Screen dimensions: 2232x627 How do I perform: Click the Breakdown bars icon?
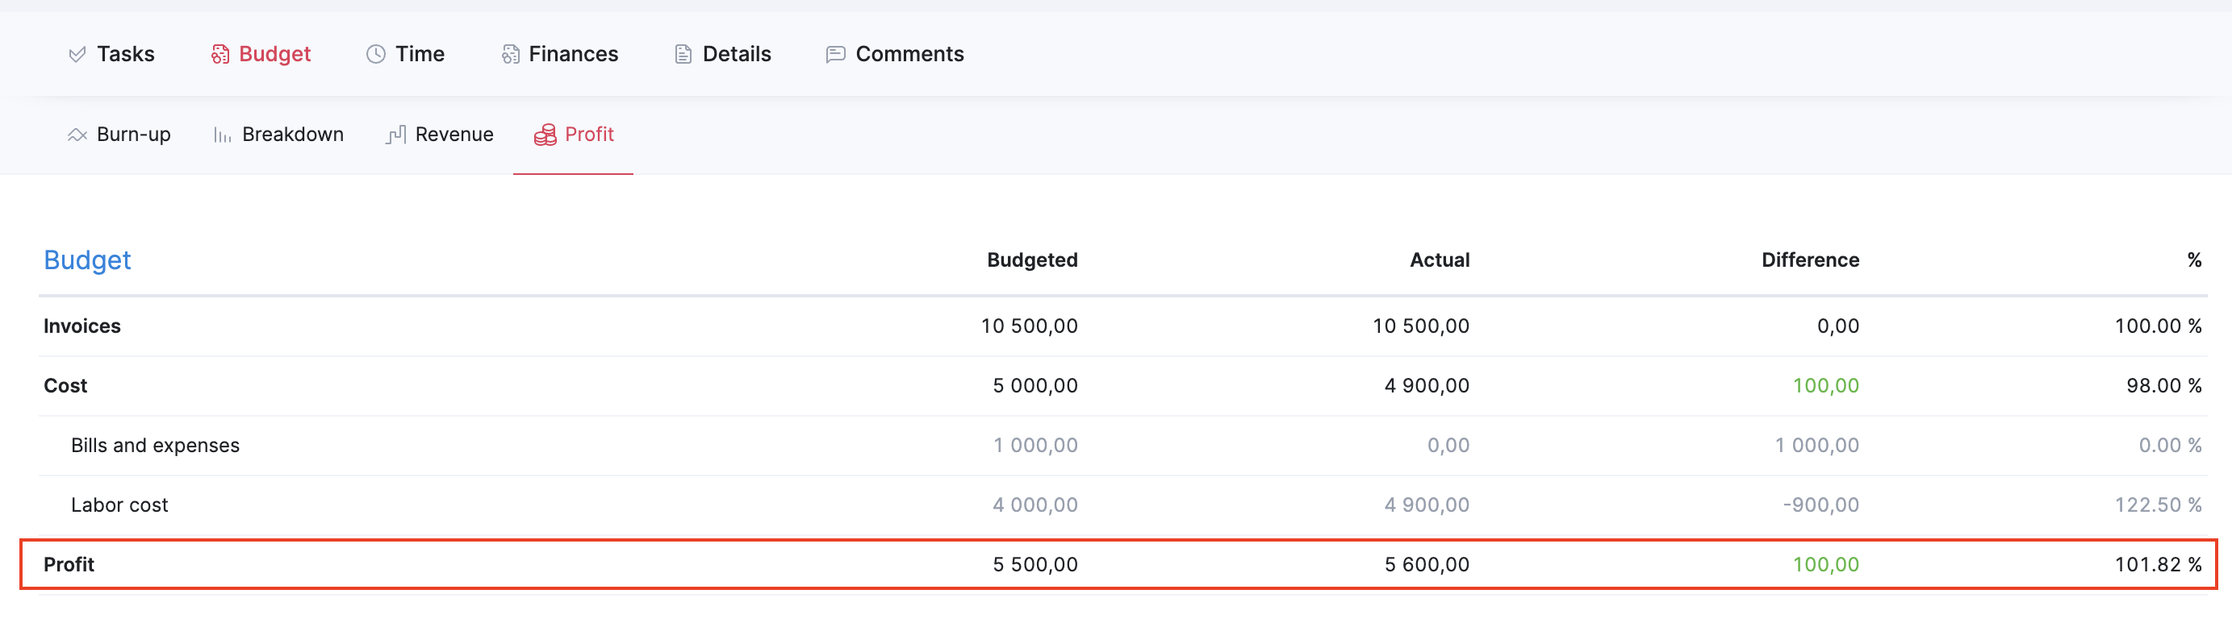223,135
